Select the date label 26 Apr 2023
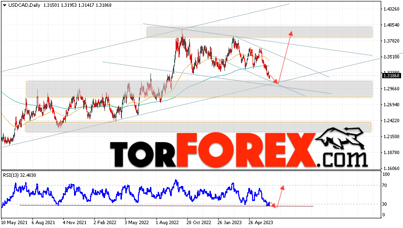The width and height of the screenshot is (403, 228). (x=261, y=222)
